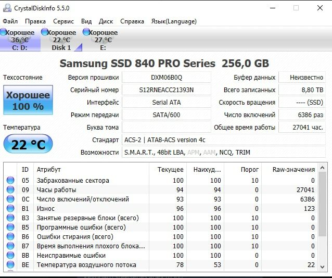Click the Атрибут column header
This screenshot has width=332, height=278.
coord(91,170)
